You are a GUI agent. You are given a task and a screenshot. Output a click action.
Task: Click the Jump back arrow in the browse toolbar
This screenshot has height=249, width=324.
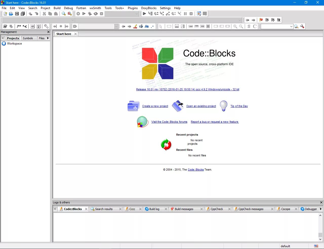coord(248,20)
